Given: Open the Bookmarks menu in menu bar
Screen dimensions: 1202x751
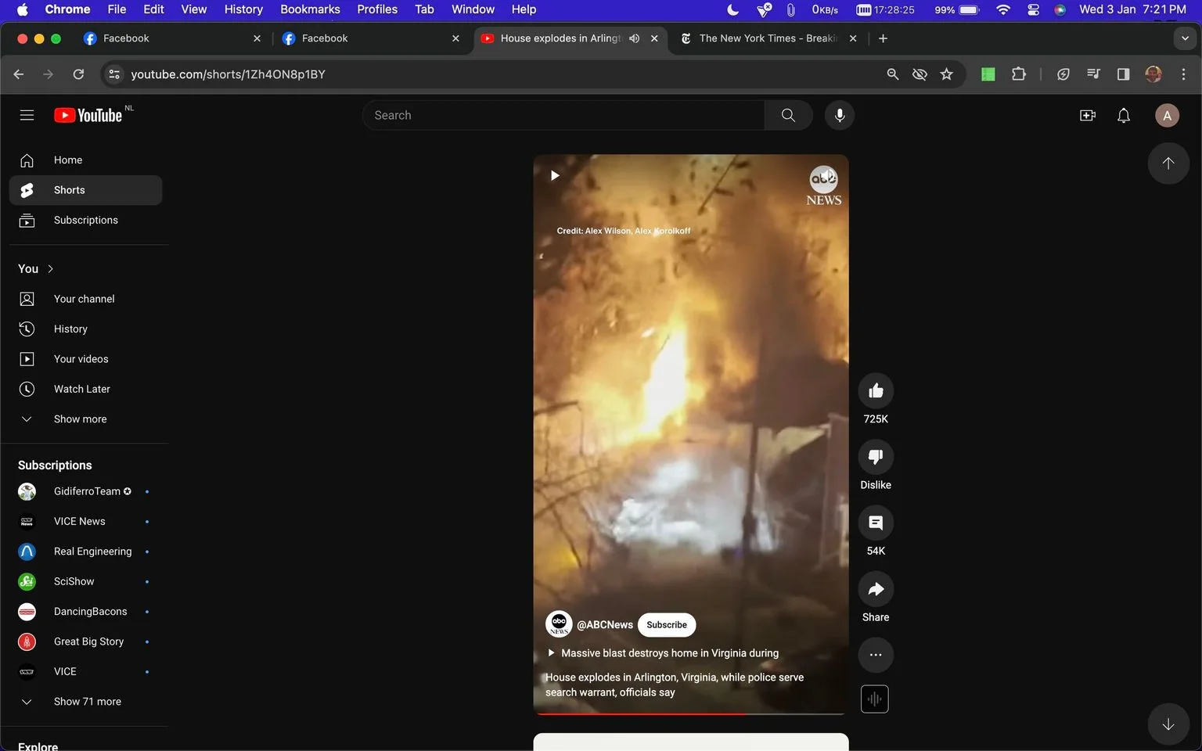Looking at the screenshot, I should (310, 9).
